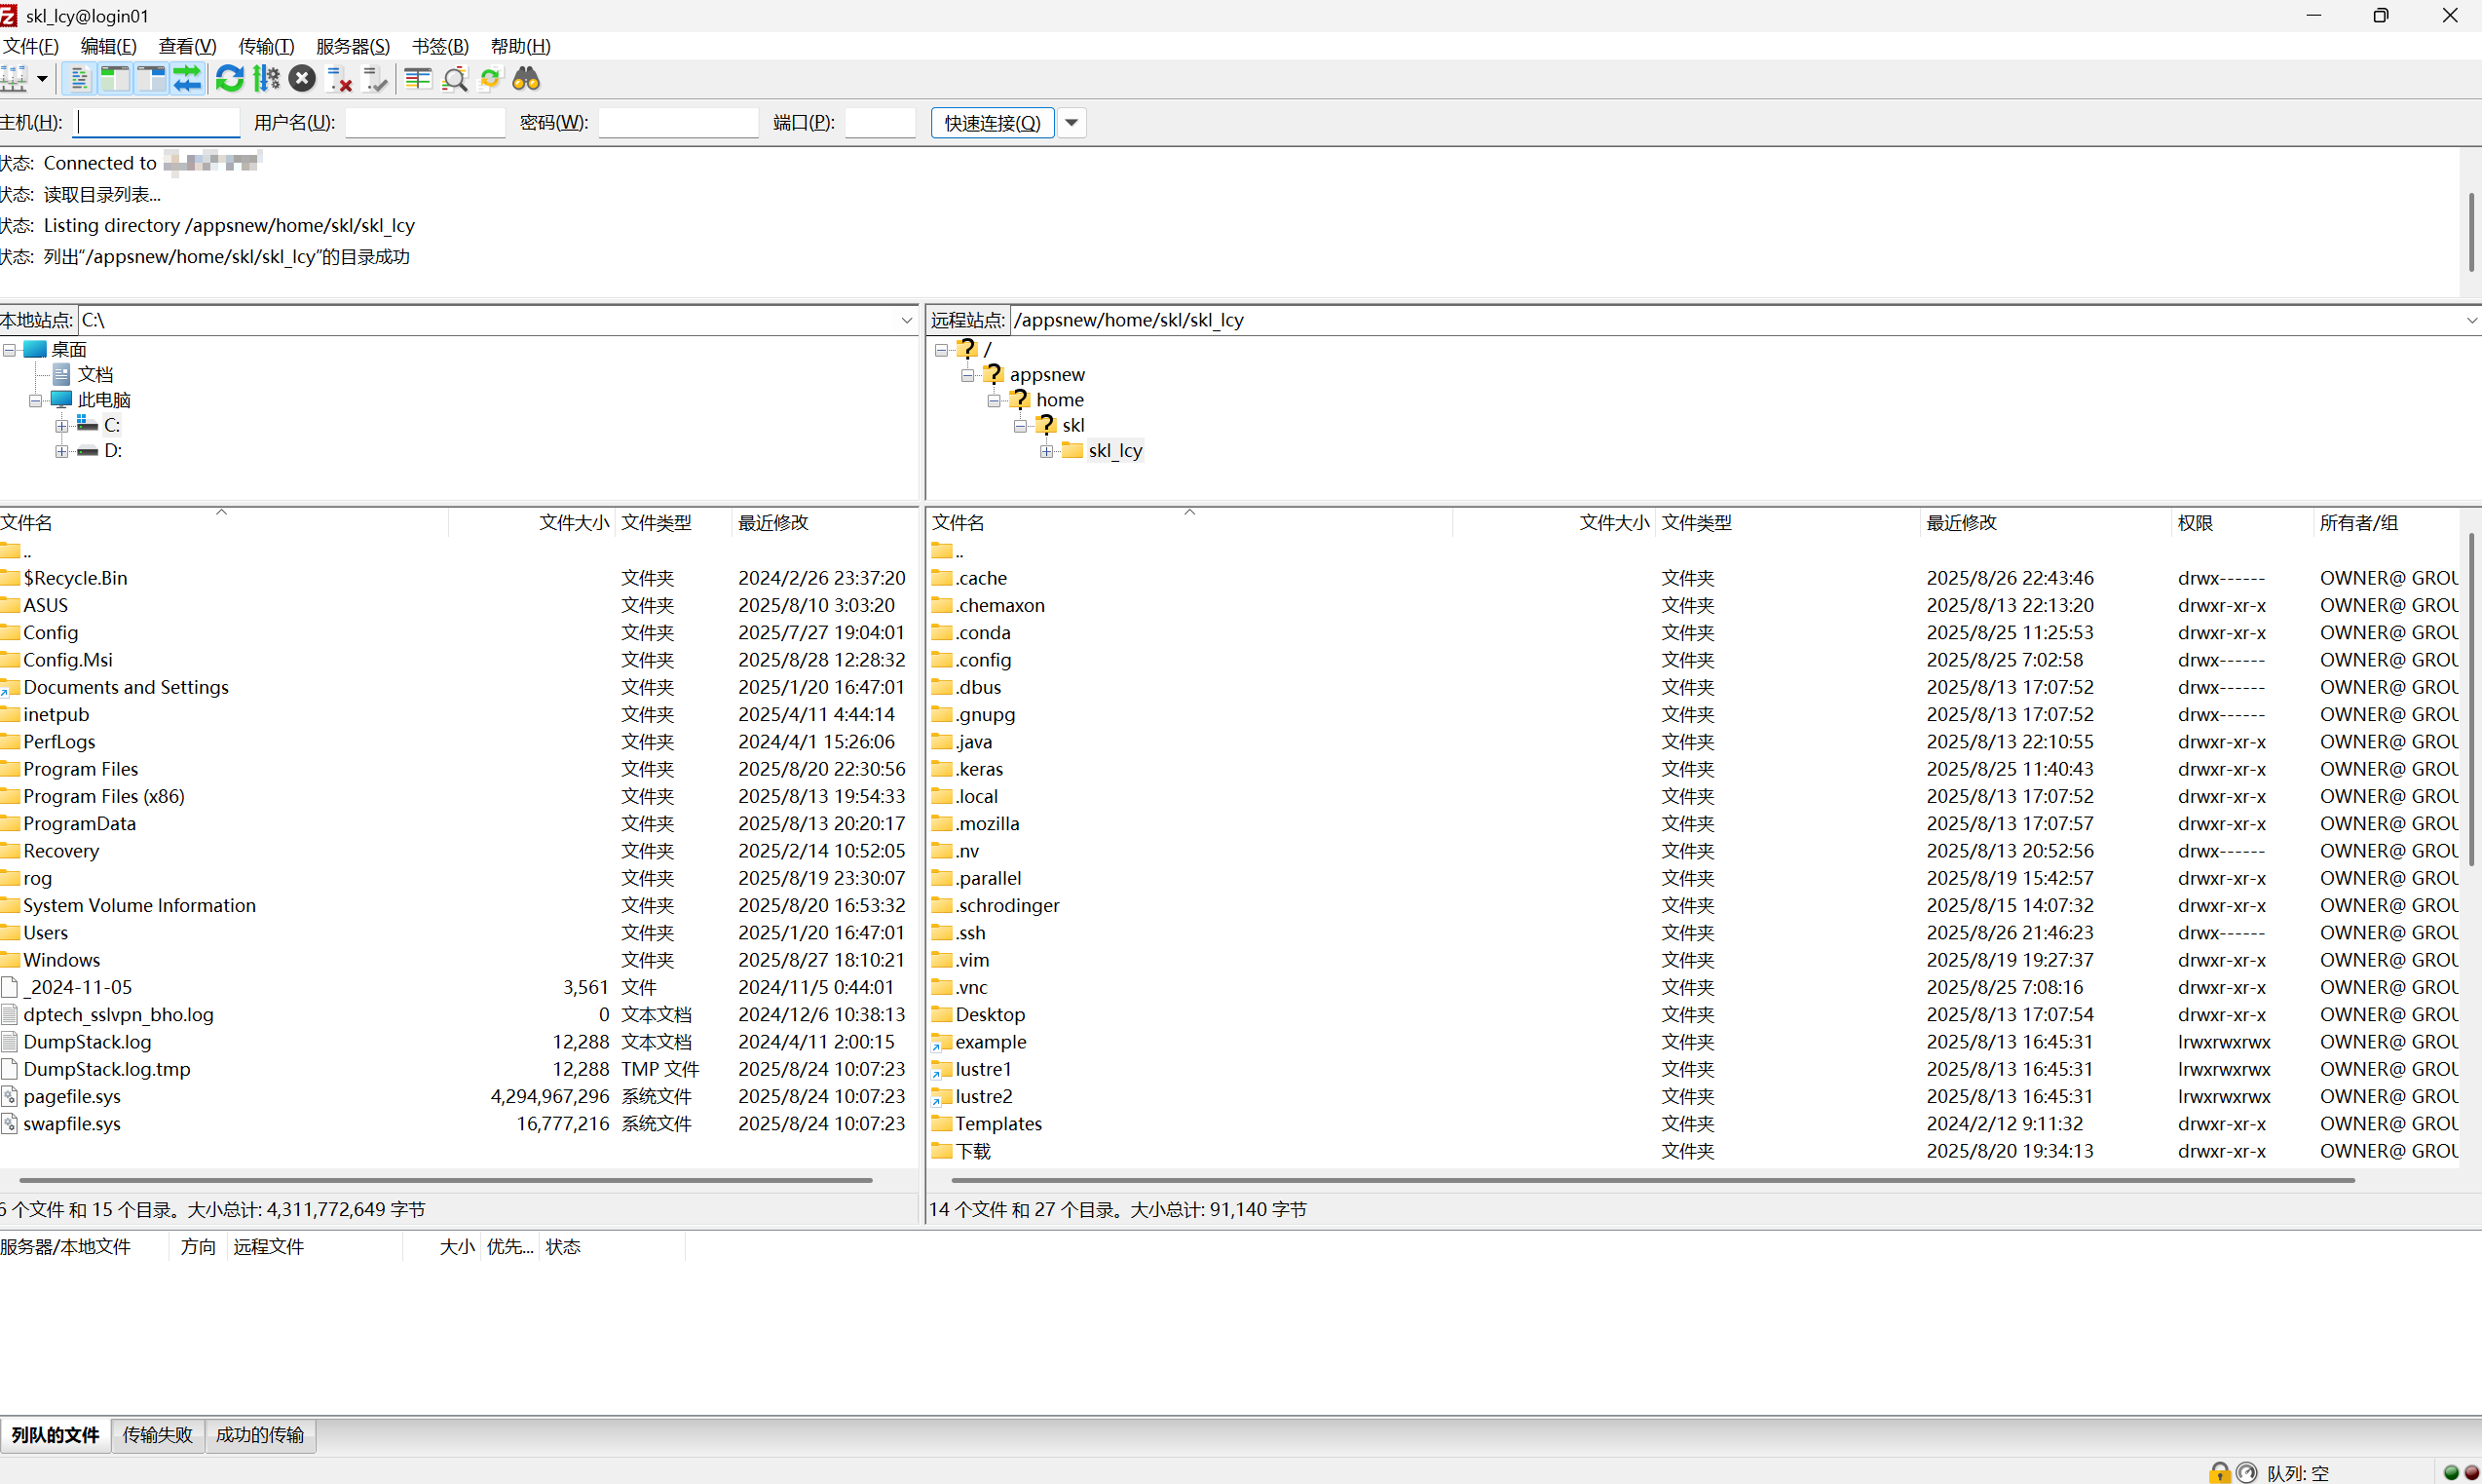Collapse the home remote tree node
The height and width of the screenshot is (1484, 2482).
[x=994, y=400]
